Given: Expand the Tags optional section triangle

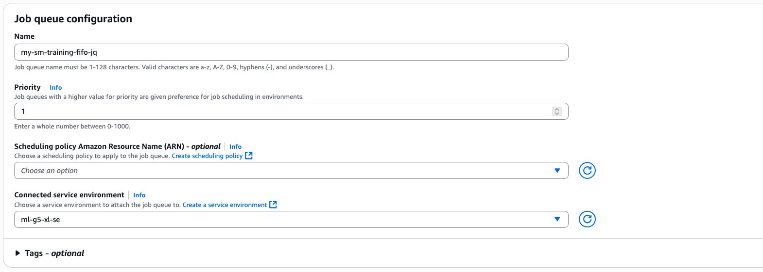Looking at the screenshot, I should click(17, 253).
